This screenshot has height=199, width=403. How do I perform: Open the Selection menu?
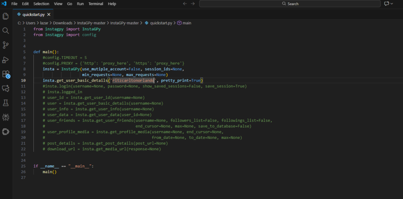click(x=41, y=4)
